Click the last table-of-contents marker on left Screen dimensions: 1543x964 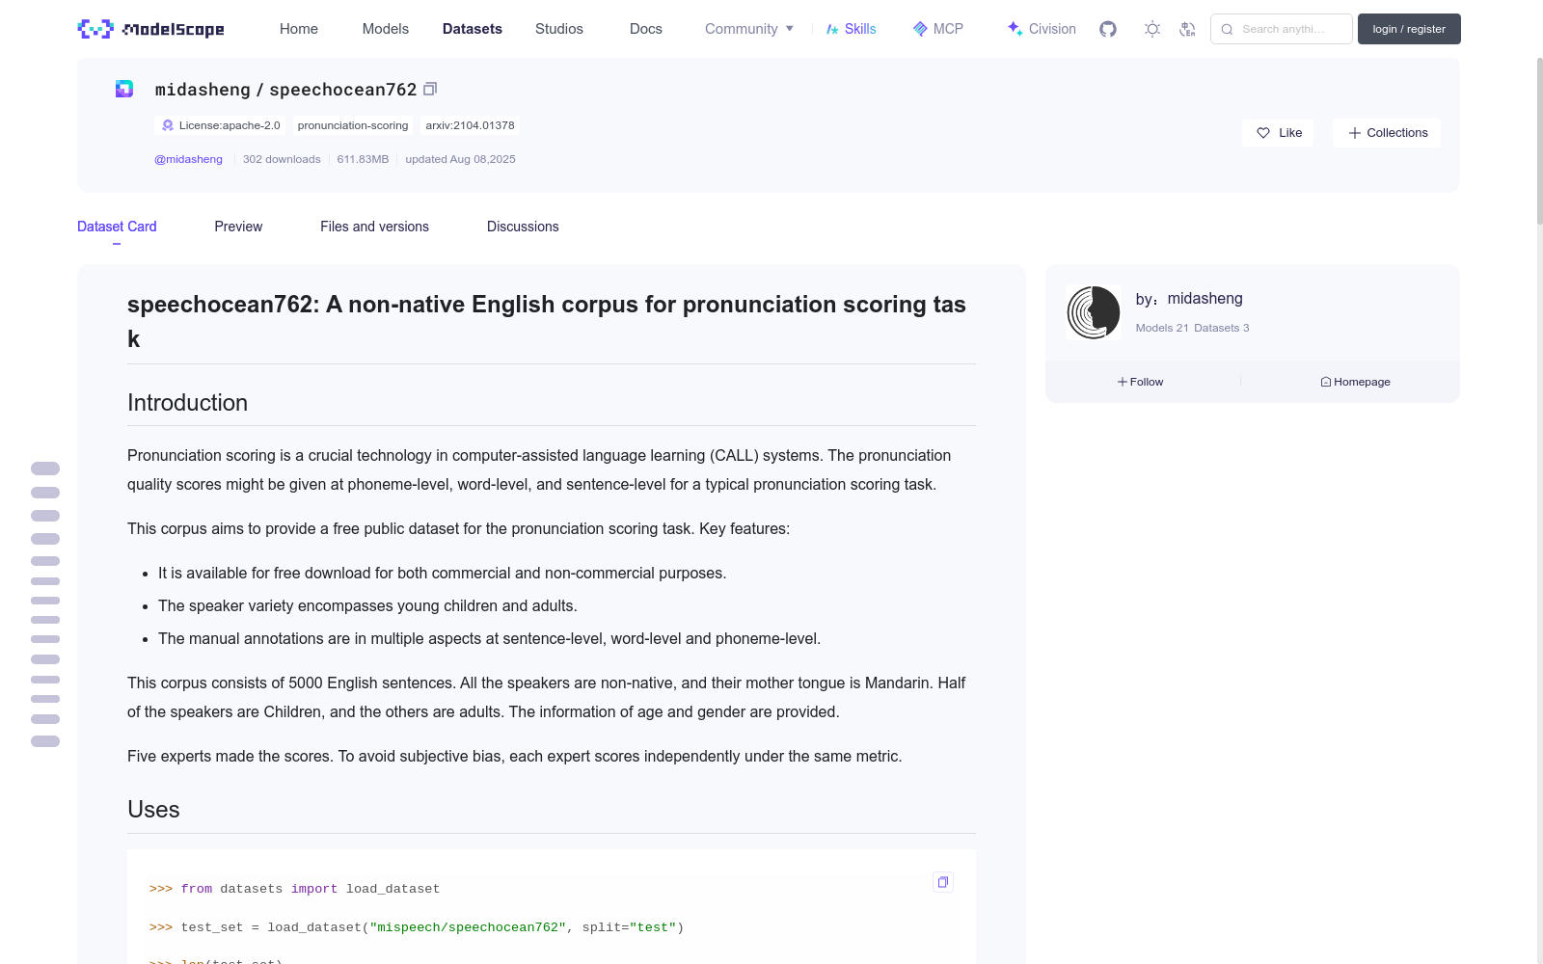(45, 741)
